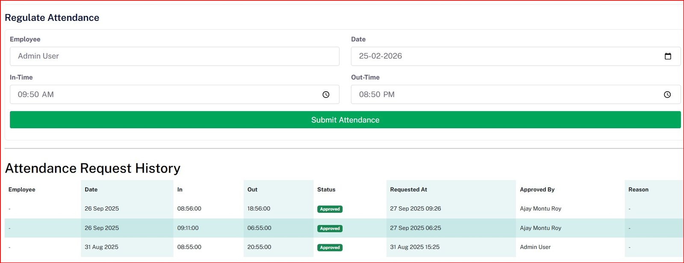
Task: Click the Status column header
Action: pos(326,190)
